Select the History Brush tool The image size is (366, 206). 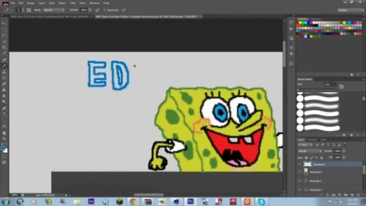[x=4, y=78]
